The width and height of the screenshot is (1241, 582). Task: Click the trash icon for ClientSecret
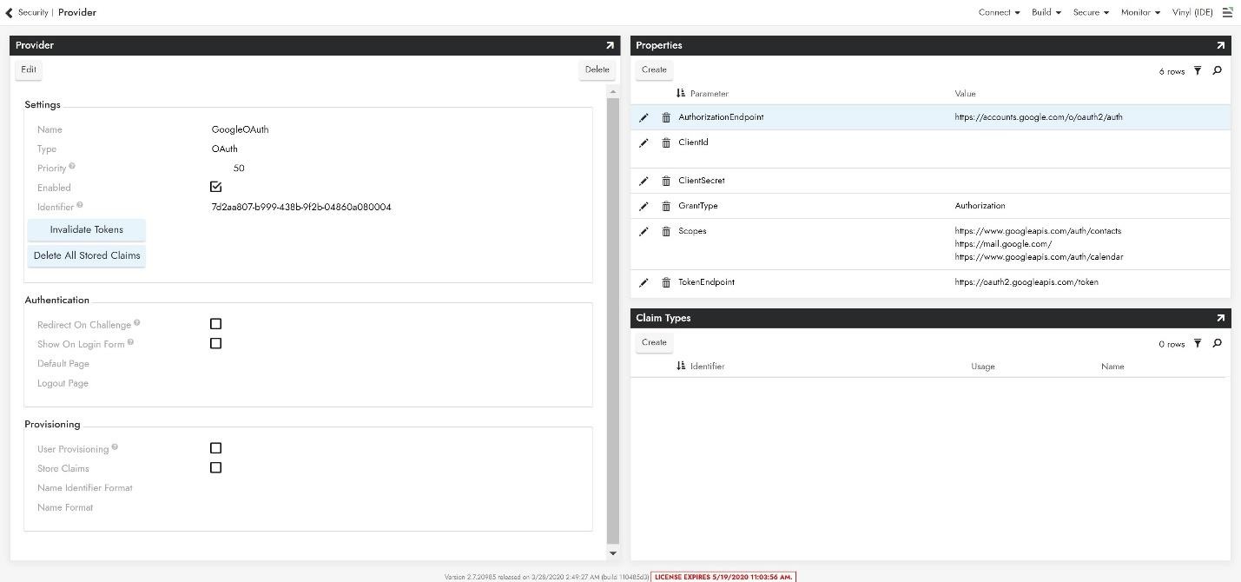click(666, 182)
